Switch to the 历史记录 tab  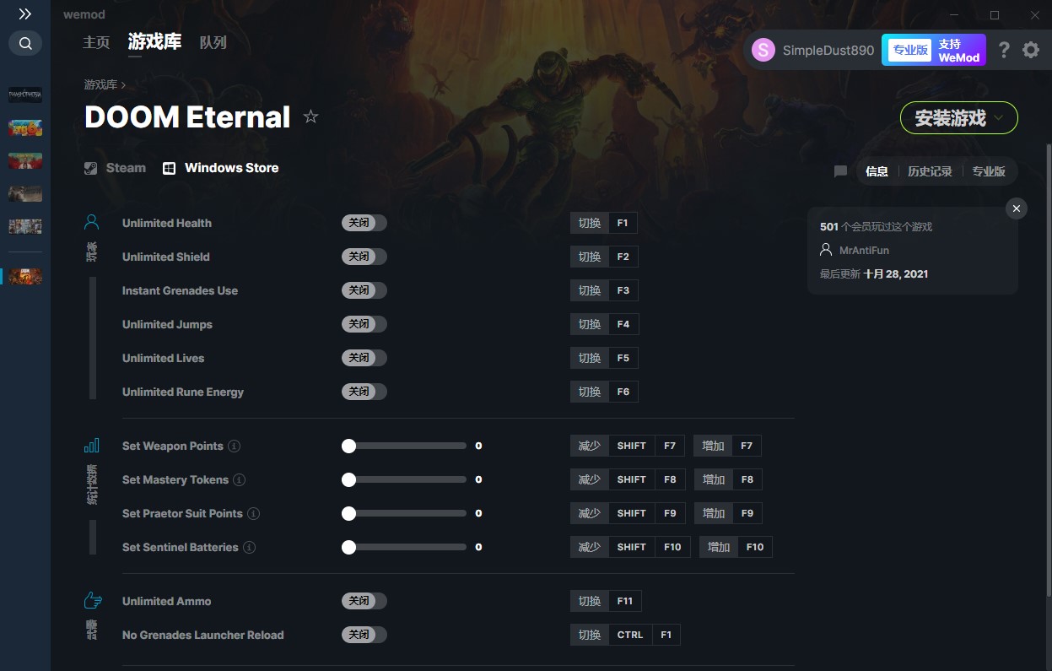[x=930, y=171]
